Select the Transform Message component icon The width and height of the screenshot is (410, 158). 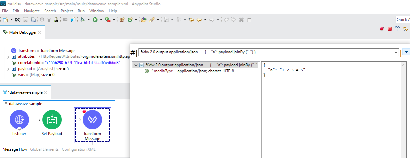pyautogui.click(x=92, y=120)
